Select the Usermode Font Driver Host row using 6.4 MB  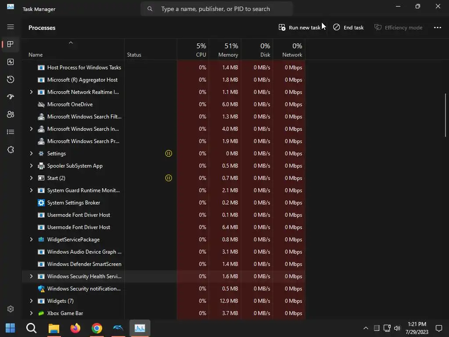[164, 227]
